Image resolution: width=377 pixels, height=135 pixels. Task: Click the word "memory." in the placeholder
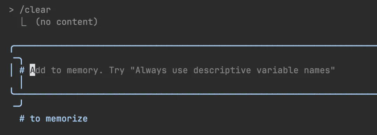(x=85, y=70)
